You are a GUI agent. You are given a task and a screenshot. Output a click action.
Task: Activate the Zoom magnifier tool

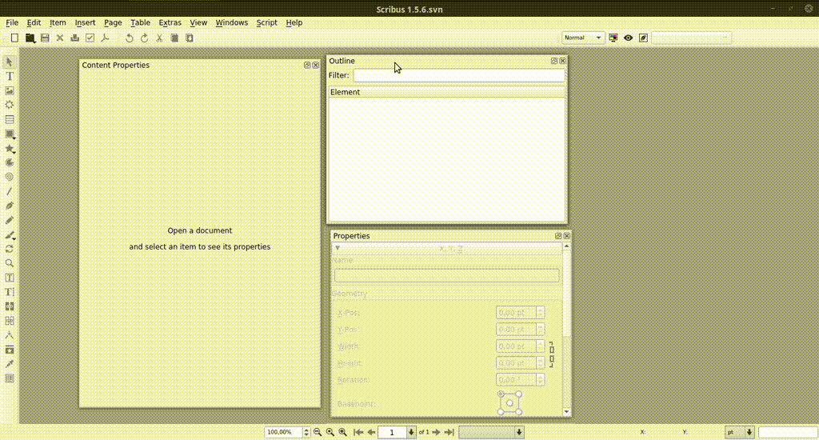pos(10,263)
